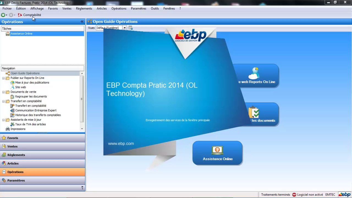Collapse the Assistants de mise à jour folder
This screenshot has height=198, width=352.
coord(4,120)
